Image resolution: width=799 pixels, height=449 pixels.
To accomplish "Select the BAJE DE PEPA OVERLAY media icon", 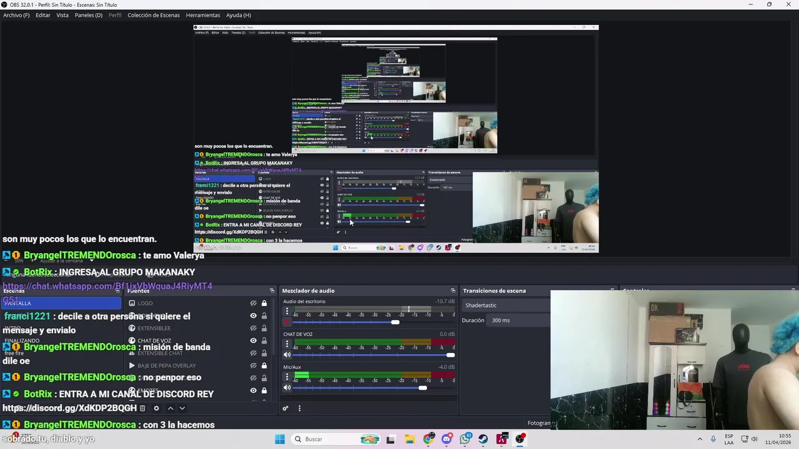I will coord(132,365).
